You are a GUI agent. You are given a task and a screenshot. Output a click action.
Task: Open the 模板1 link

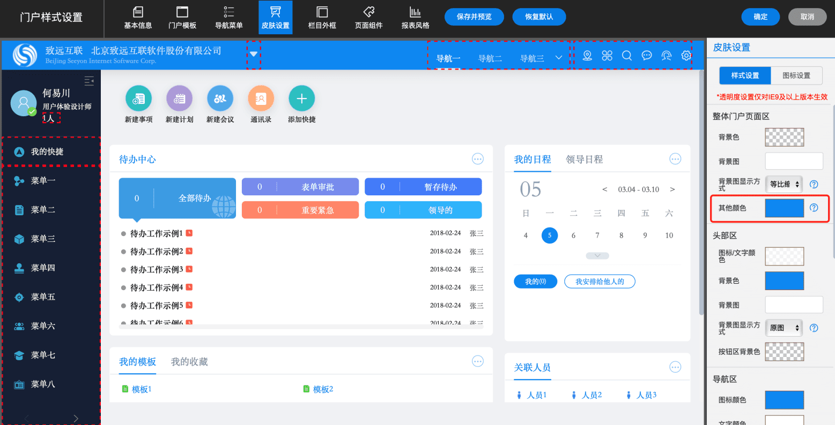[142, 389]
